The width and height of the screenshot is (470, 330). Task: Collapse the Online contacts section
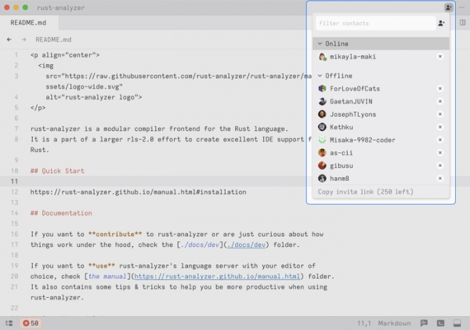(320, 44)
